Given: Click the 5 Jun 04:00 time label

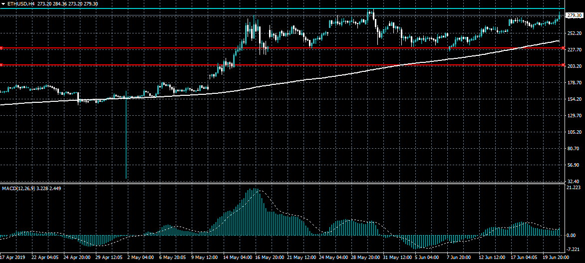Looking at the screenshot, I should [x=426, y=258].
